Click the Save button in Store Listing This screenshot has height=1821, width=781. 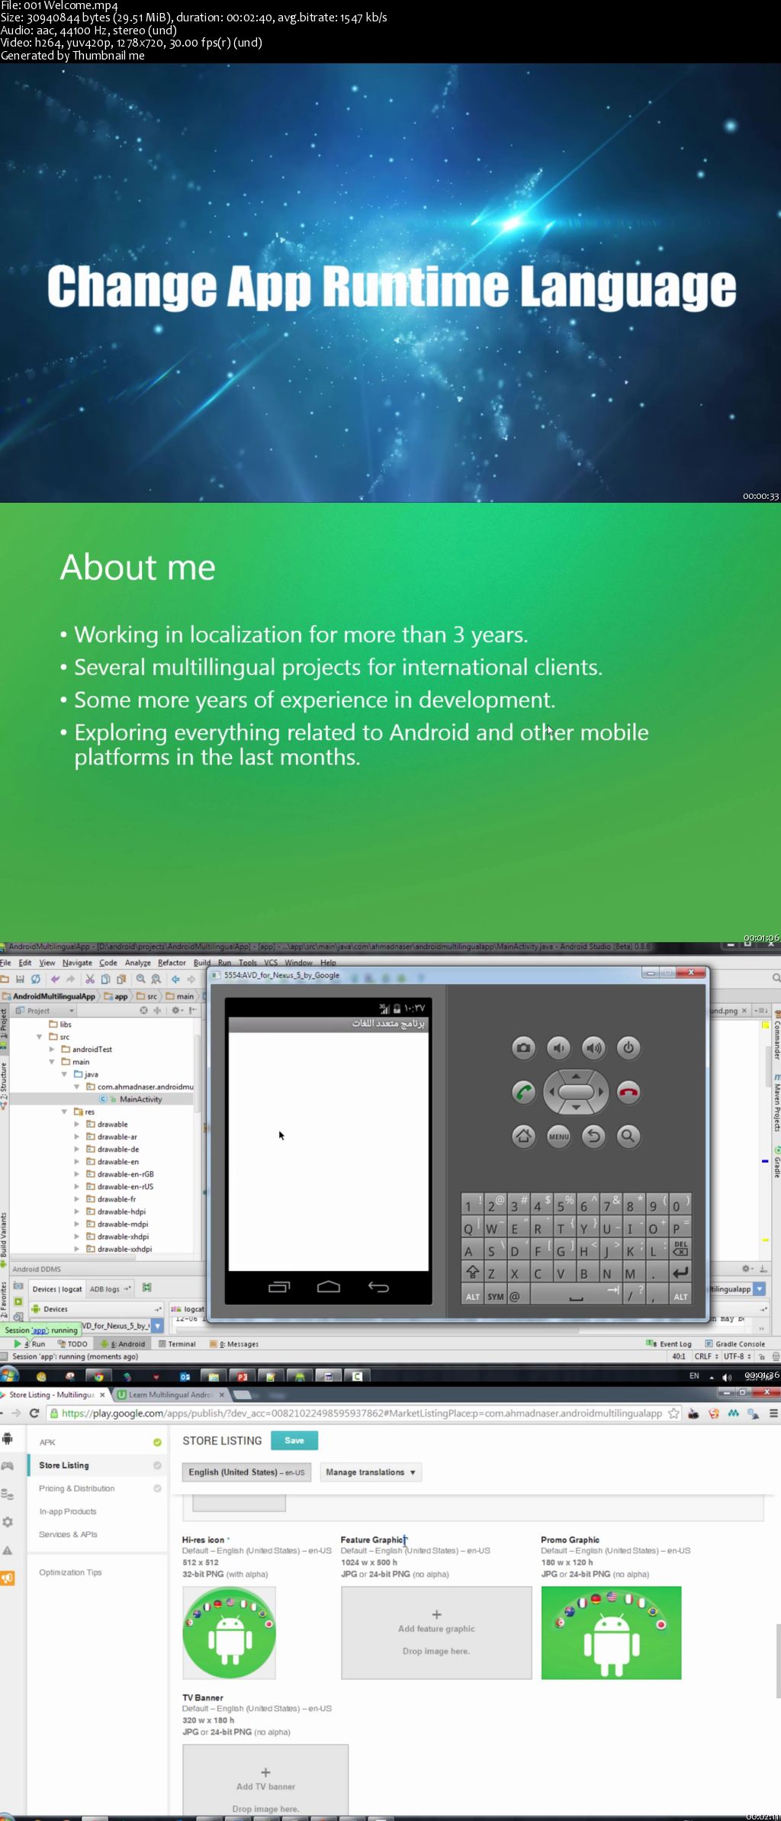(294, 1440)
